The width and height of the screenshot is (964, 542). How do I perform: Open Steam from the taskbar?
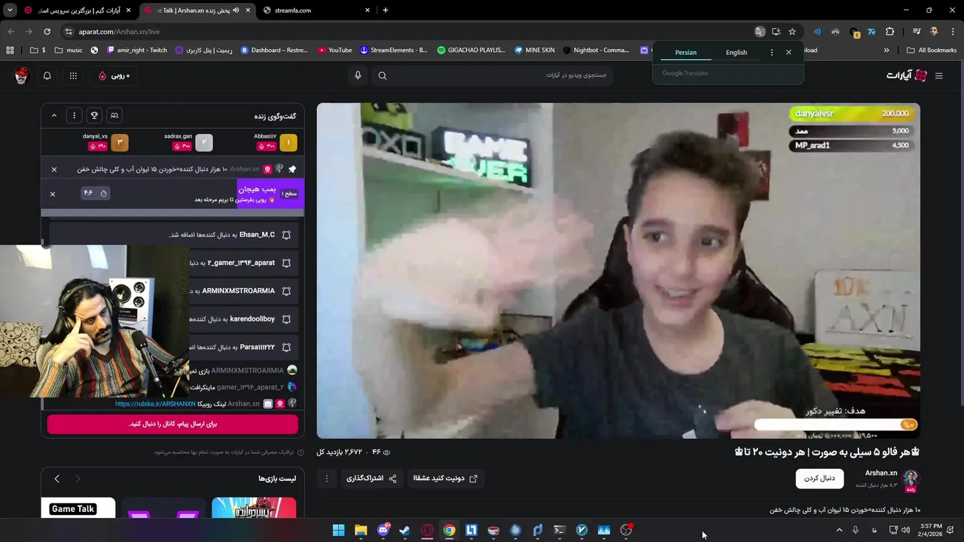[404, 531]
